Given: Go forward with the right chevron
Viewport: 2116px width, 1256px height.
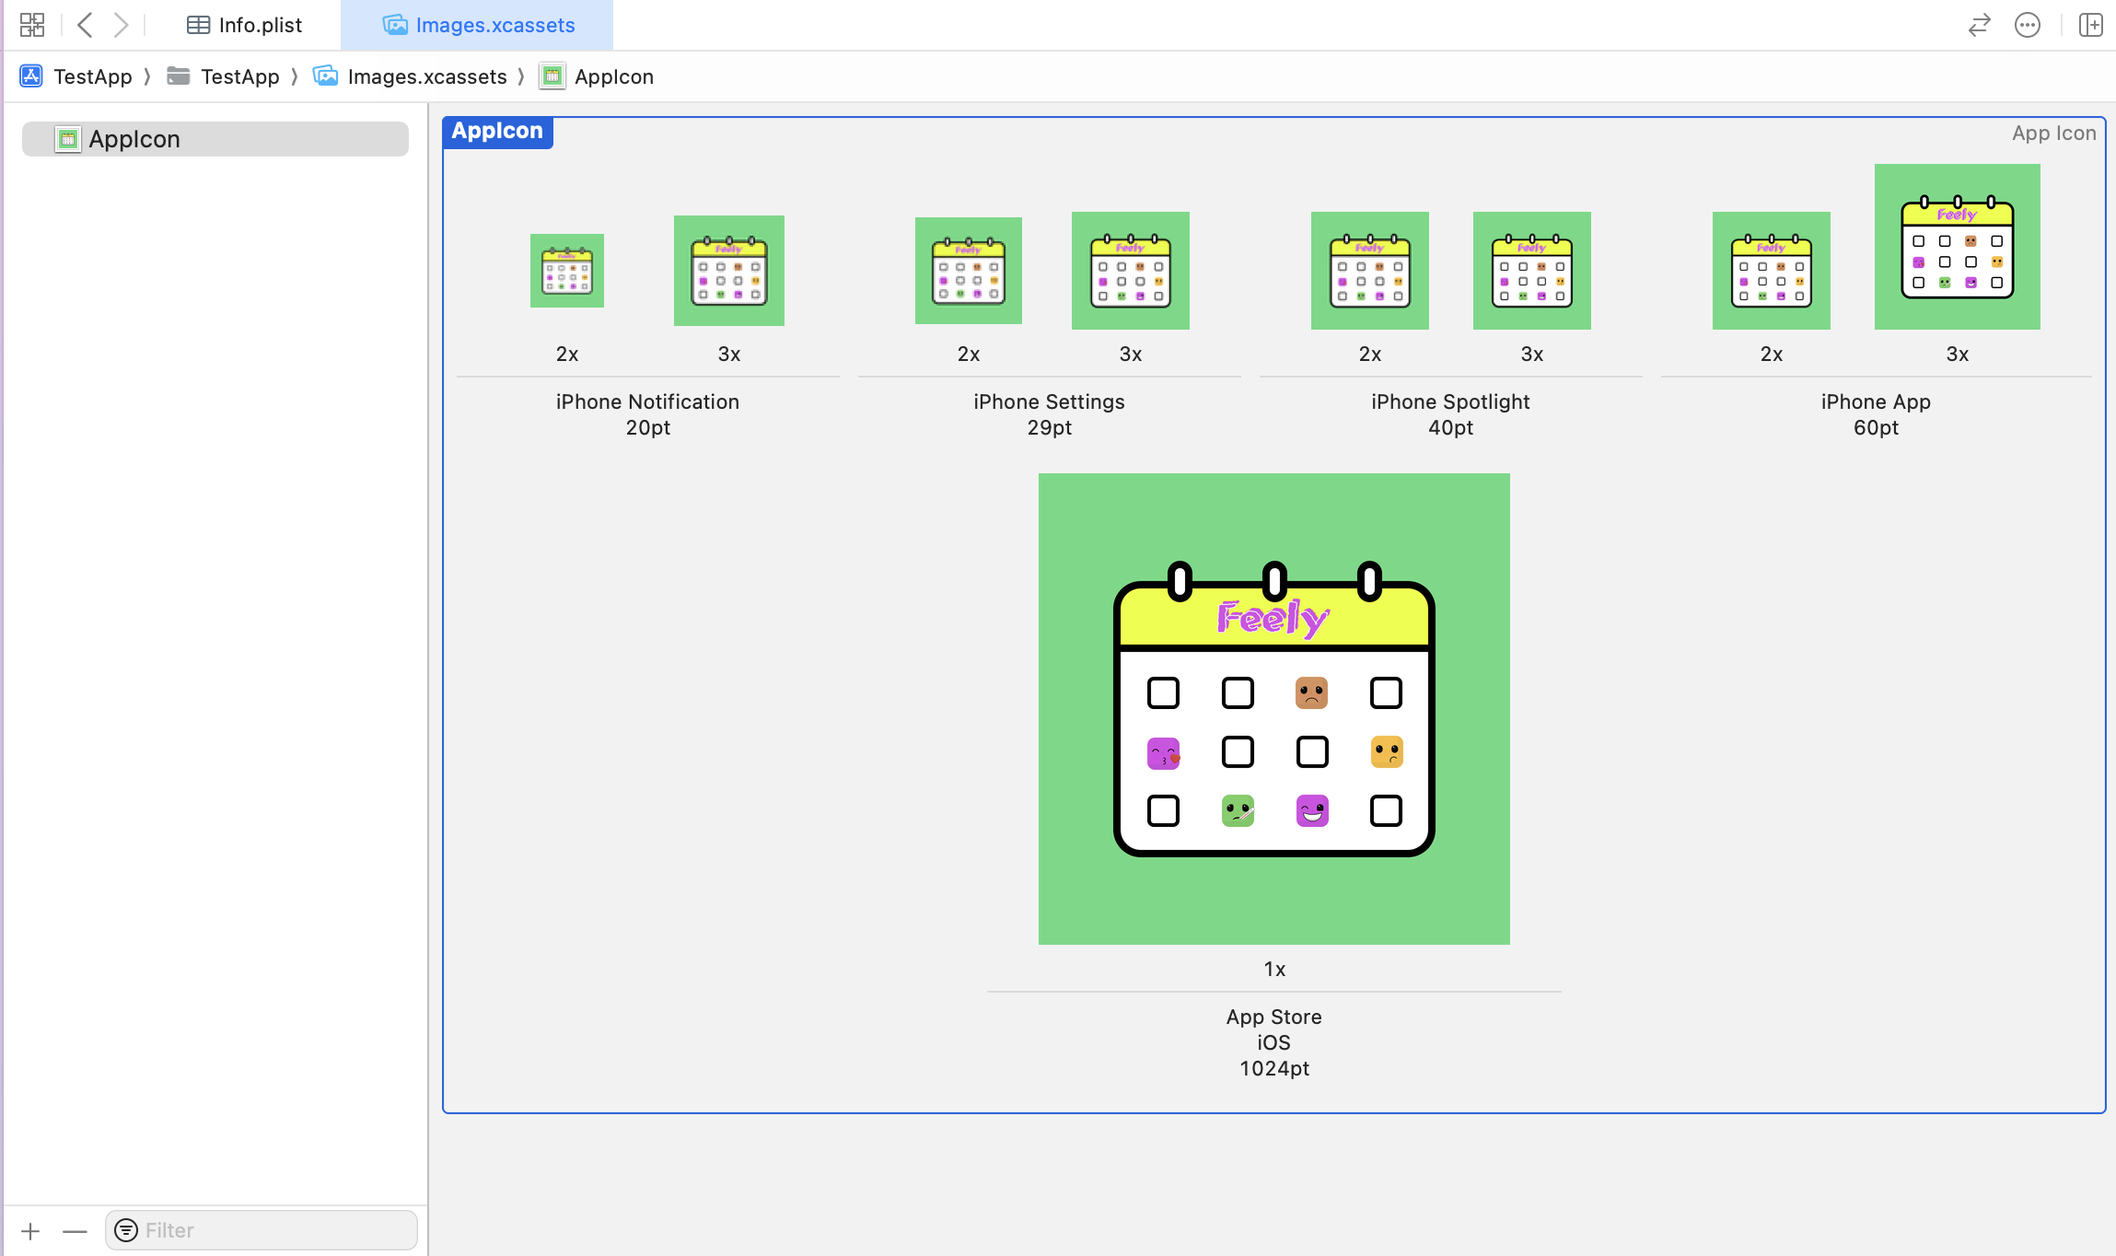Looking at the screenshot, I should point(121,25).
